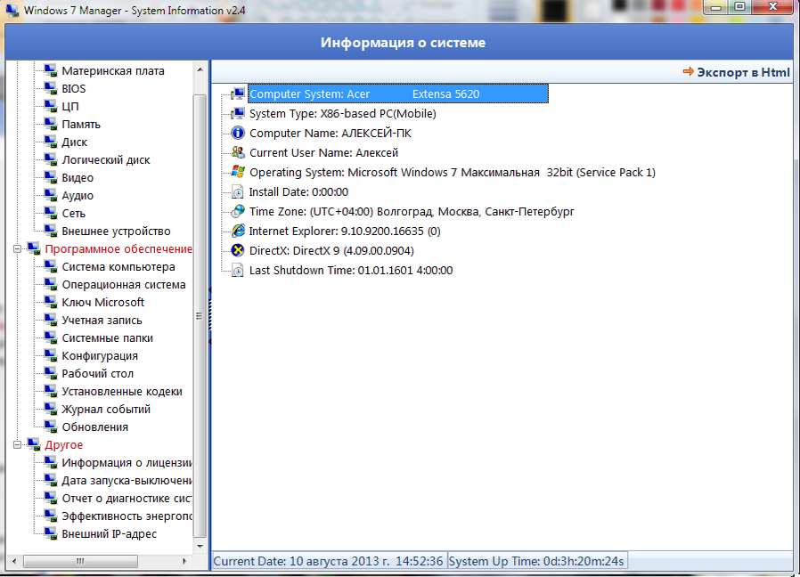The width and height of the screenshot is (800, 577).
Task: Open Внешний IP-адрес tree item
Action: pos(110,534)
